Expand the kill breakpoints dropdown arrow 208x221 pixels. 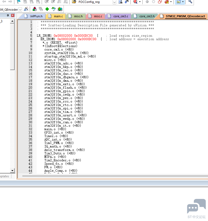[171, 2]
